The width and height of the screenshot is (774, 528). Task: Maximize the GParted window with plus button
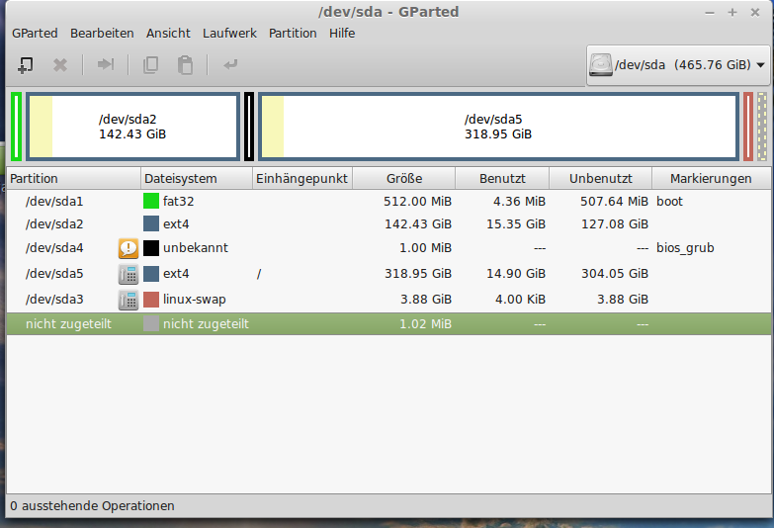click(x=732, y=12)
